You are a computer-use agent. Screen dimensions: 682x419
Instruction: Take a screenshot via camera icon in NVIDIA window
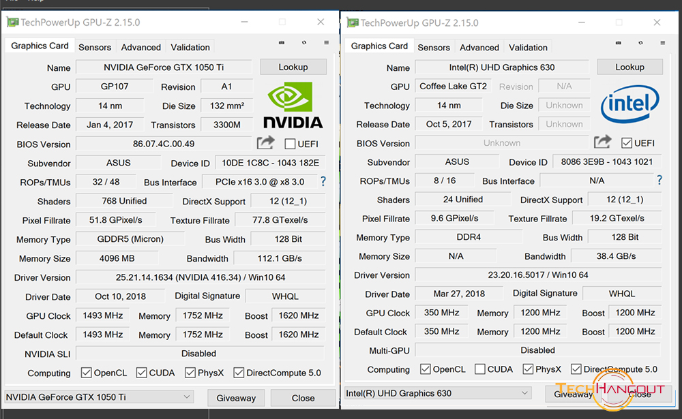pos(282,43)
